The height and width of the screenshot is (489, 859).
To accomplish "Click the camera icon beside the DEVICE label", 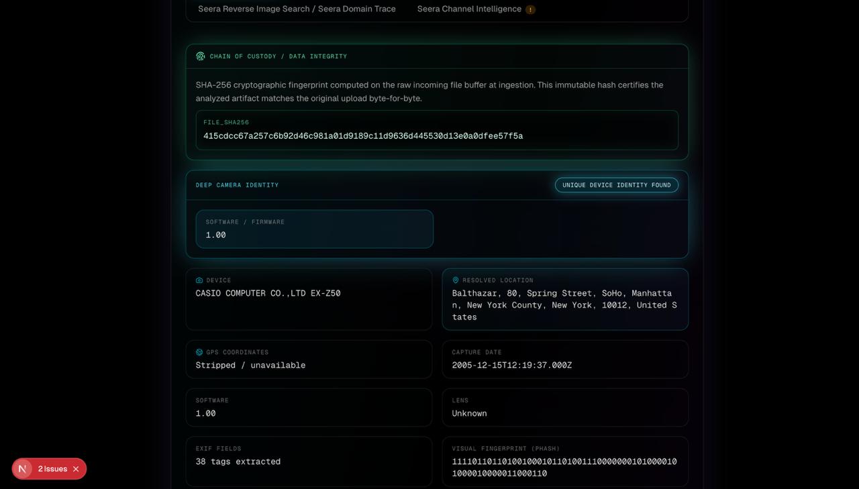I will [x=199, y=280].
